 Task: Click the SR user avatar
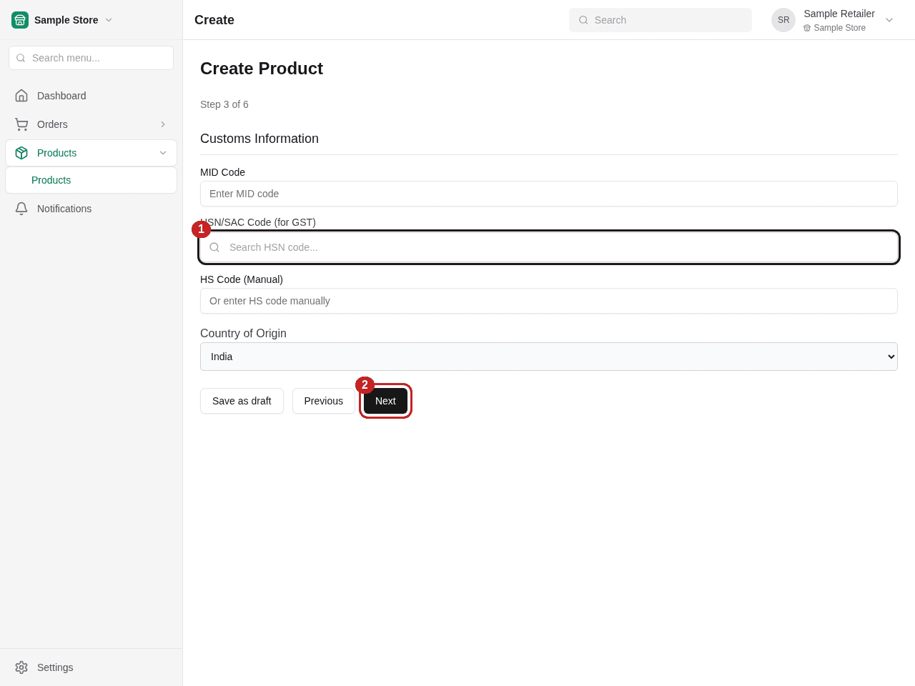pos(783,20)
